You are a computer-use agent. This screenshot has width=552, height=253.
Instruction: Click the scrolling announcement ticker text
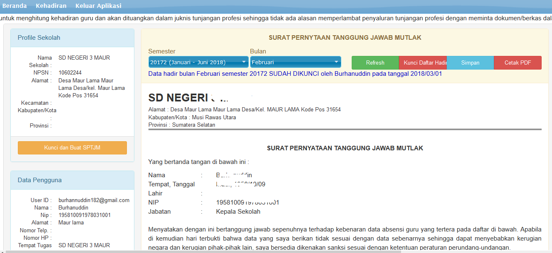coord(276,18)
